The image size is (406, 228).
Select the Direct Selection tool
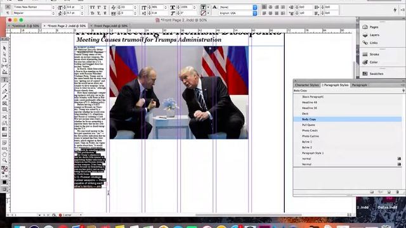tap(4, 54)
